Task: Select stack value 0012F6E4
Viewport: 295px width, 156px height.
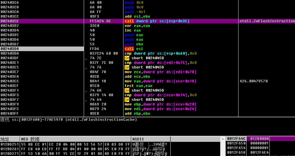Action: tap(260, 153)
